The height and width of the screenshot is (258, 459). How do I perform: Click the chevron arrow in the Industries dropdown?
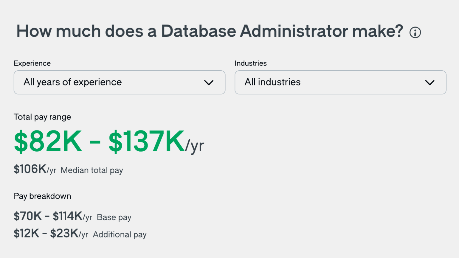pyautogui.click(x=429, y=83)
